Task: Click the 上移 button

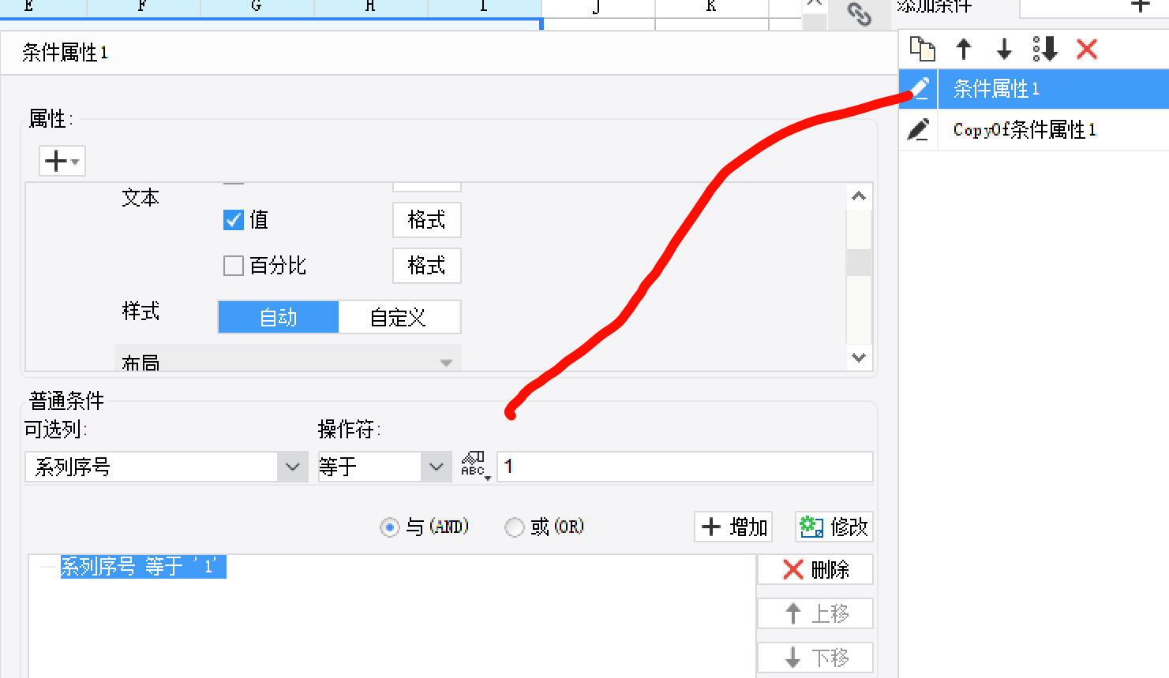Action: tap(815, 613)
